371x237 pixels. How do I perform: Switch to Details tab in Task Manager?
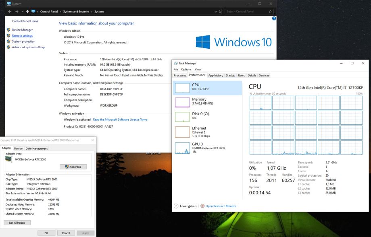(252, 75)
